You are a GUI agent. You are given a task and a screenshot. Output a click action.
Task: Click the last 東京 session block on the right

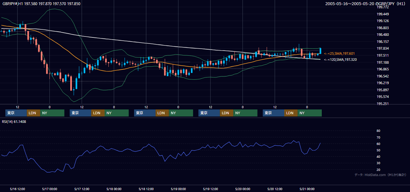pos(273,113)
